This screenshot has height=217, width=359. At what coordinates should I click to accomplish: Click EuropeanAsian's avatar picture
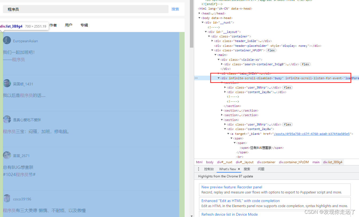(7, 40)
